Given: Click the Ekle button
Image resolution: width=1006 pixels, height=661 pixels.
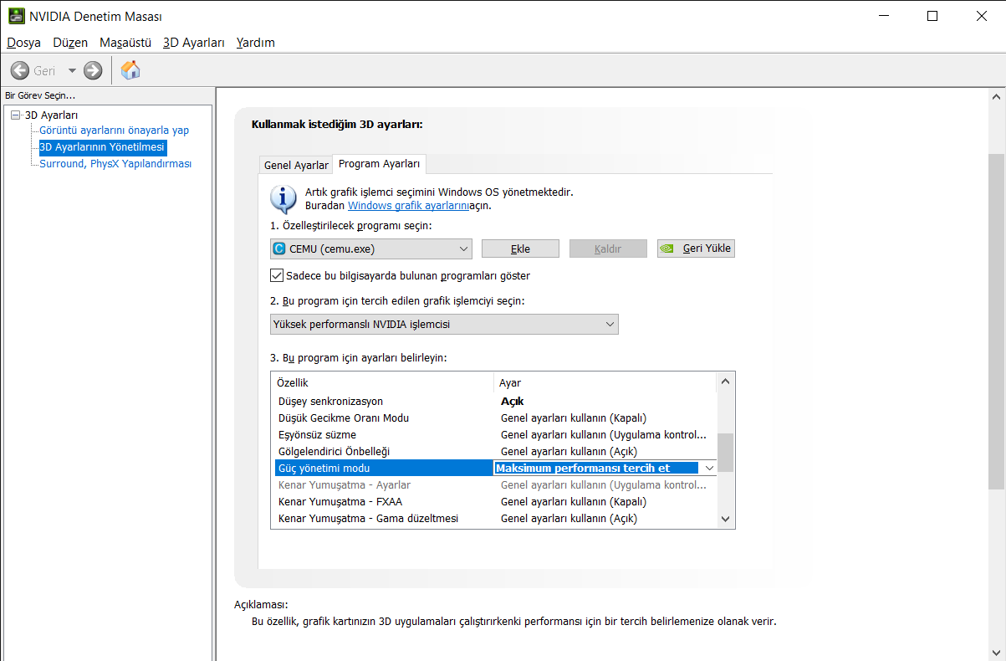Looking at the screenshot, I should (x=520, y=249).
